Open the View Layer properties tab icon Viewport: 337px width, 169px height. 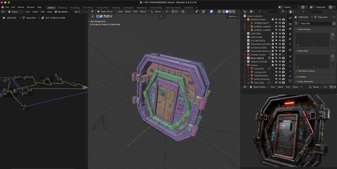click(x=290, y=34)
